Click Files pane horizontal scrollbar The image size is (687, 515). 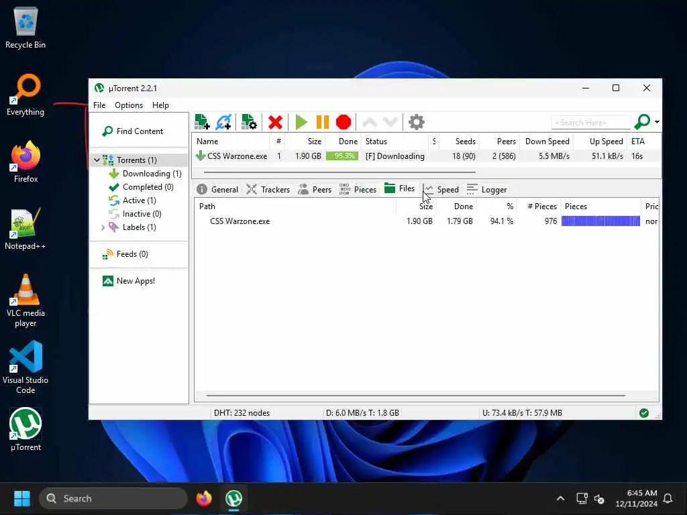pyautogui.click(x=415, y=396)
